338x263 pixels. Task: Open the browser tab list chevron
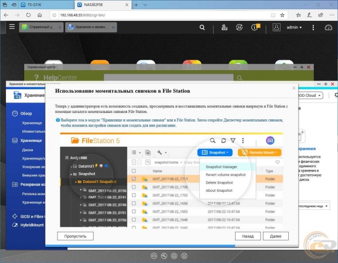click(x=145, y=5)
